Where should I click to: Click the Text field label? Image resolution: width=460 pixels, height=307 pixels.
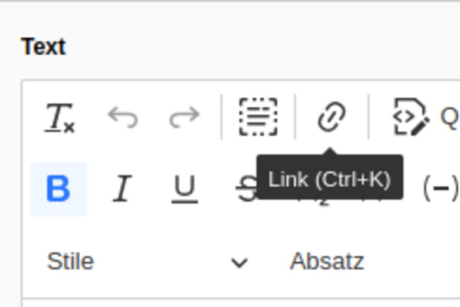point(44,47)
